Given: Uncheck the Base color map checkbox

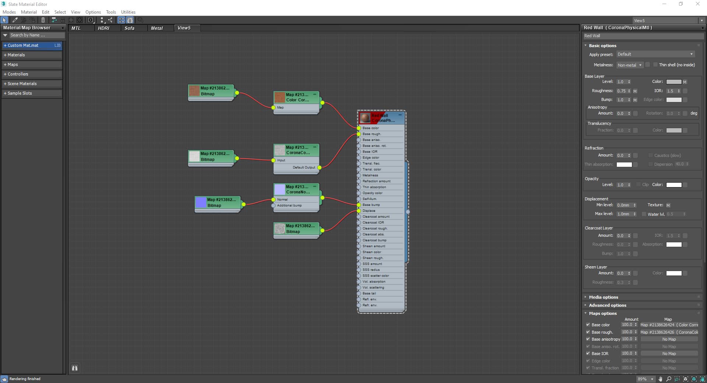Looking at the screenshot, I should pyautogui.click(x=588, y=325).
